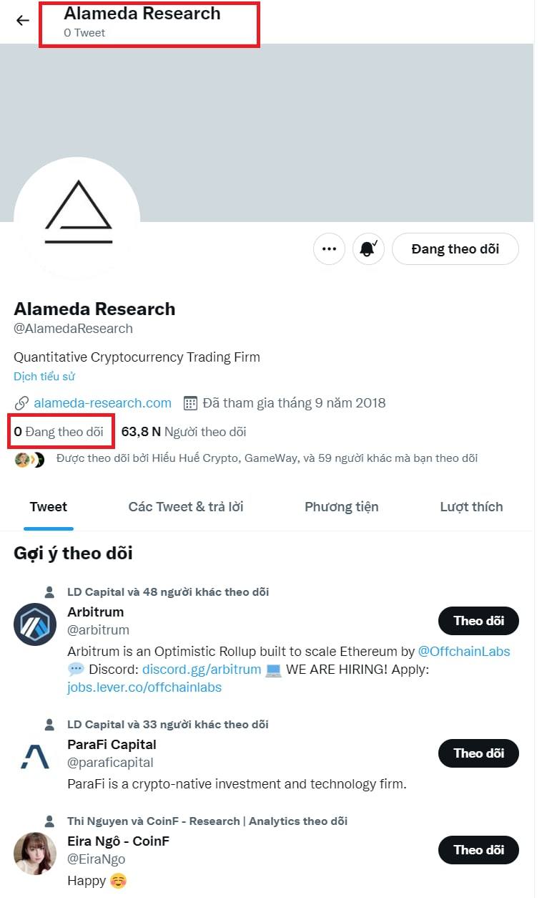
Task: Open the Alameda Research triangle profile picture
Action: pyautogui.click(x=77, y=219)
